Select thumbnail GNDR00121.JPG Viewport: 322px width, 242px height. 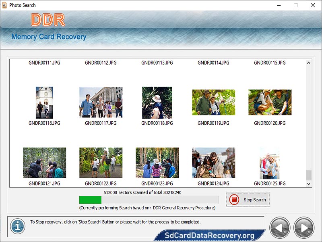44,162
